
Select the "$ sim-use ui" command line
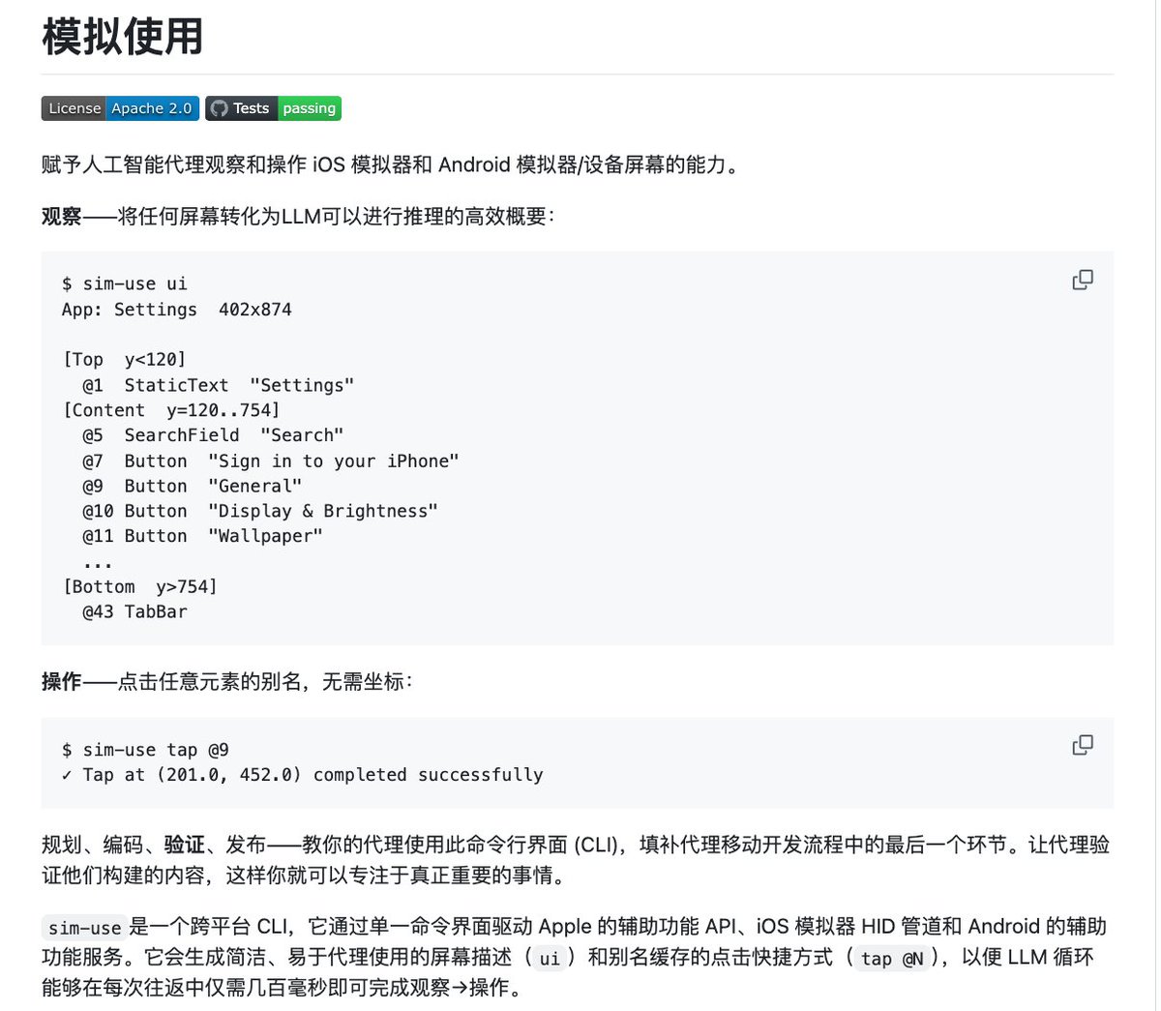pos(125,283)
